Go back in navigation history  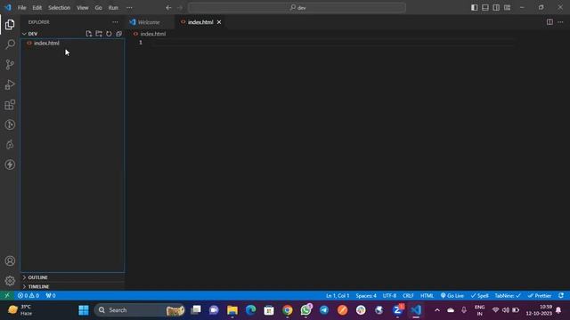pos(168,8)
